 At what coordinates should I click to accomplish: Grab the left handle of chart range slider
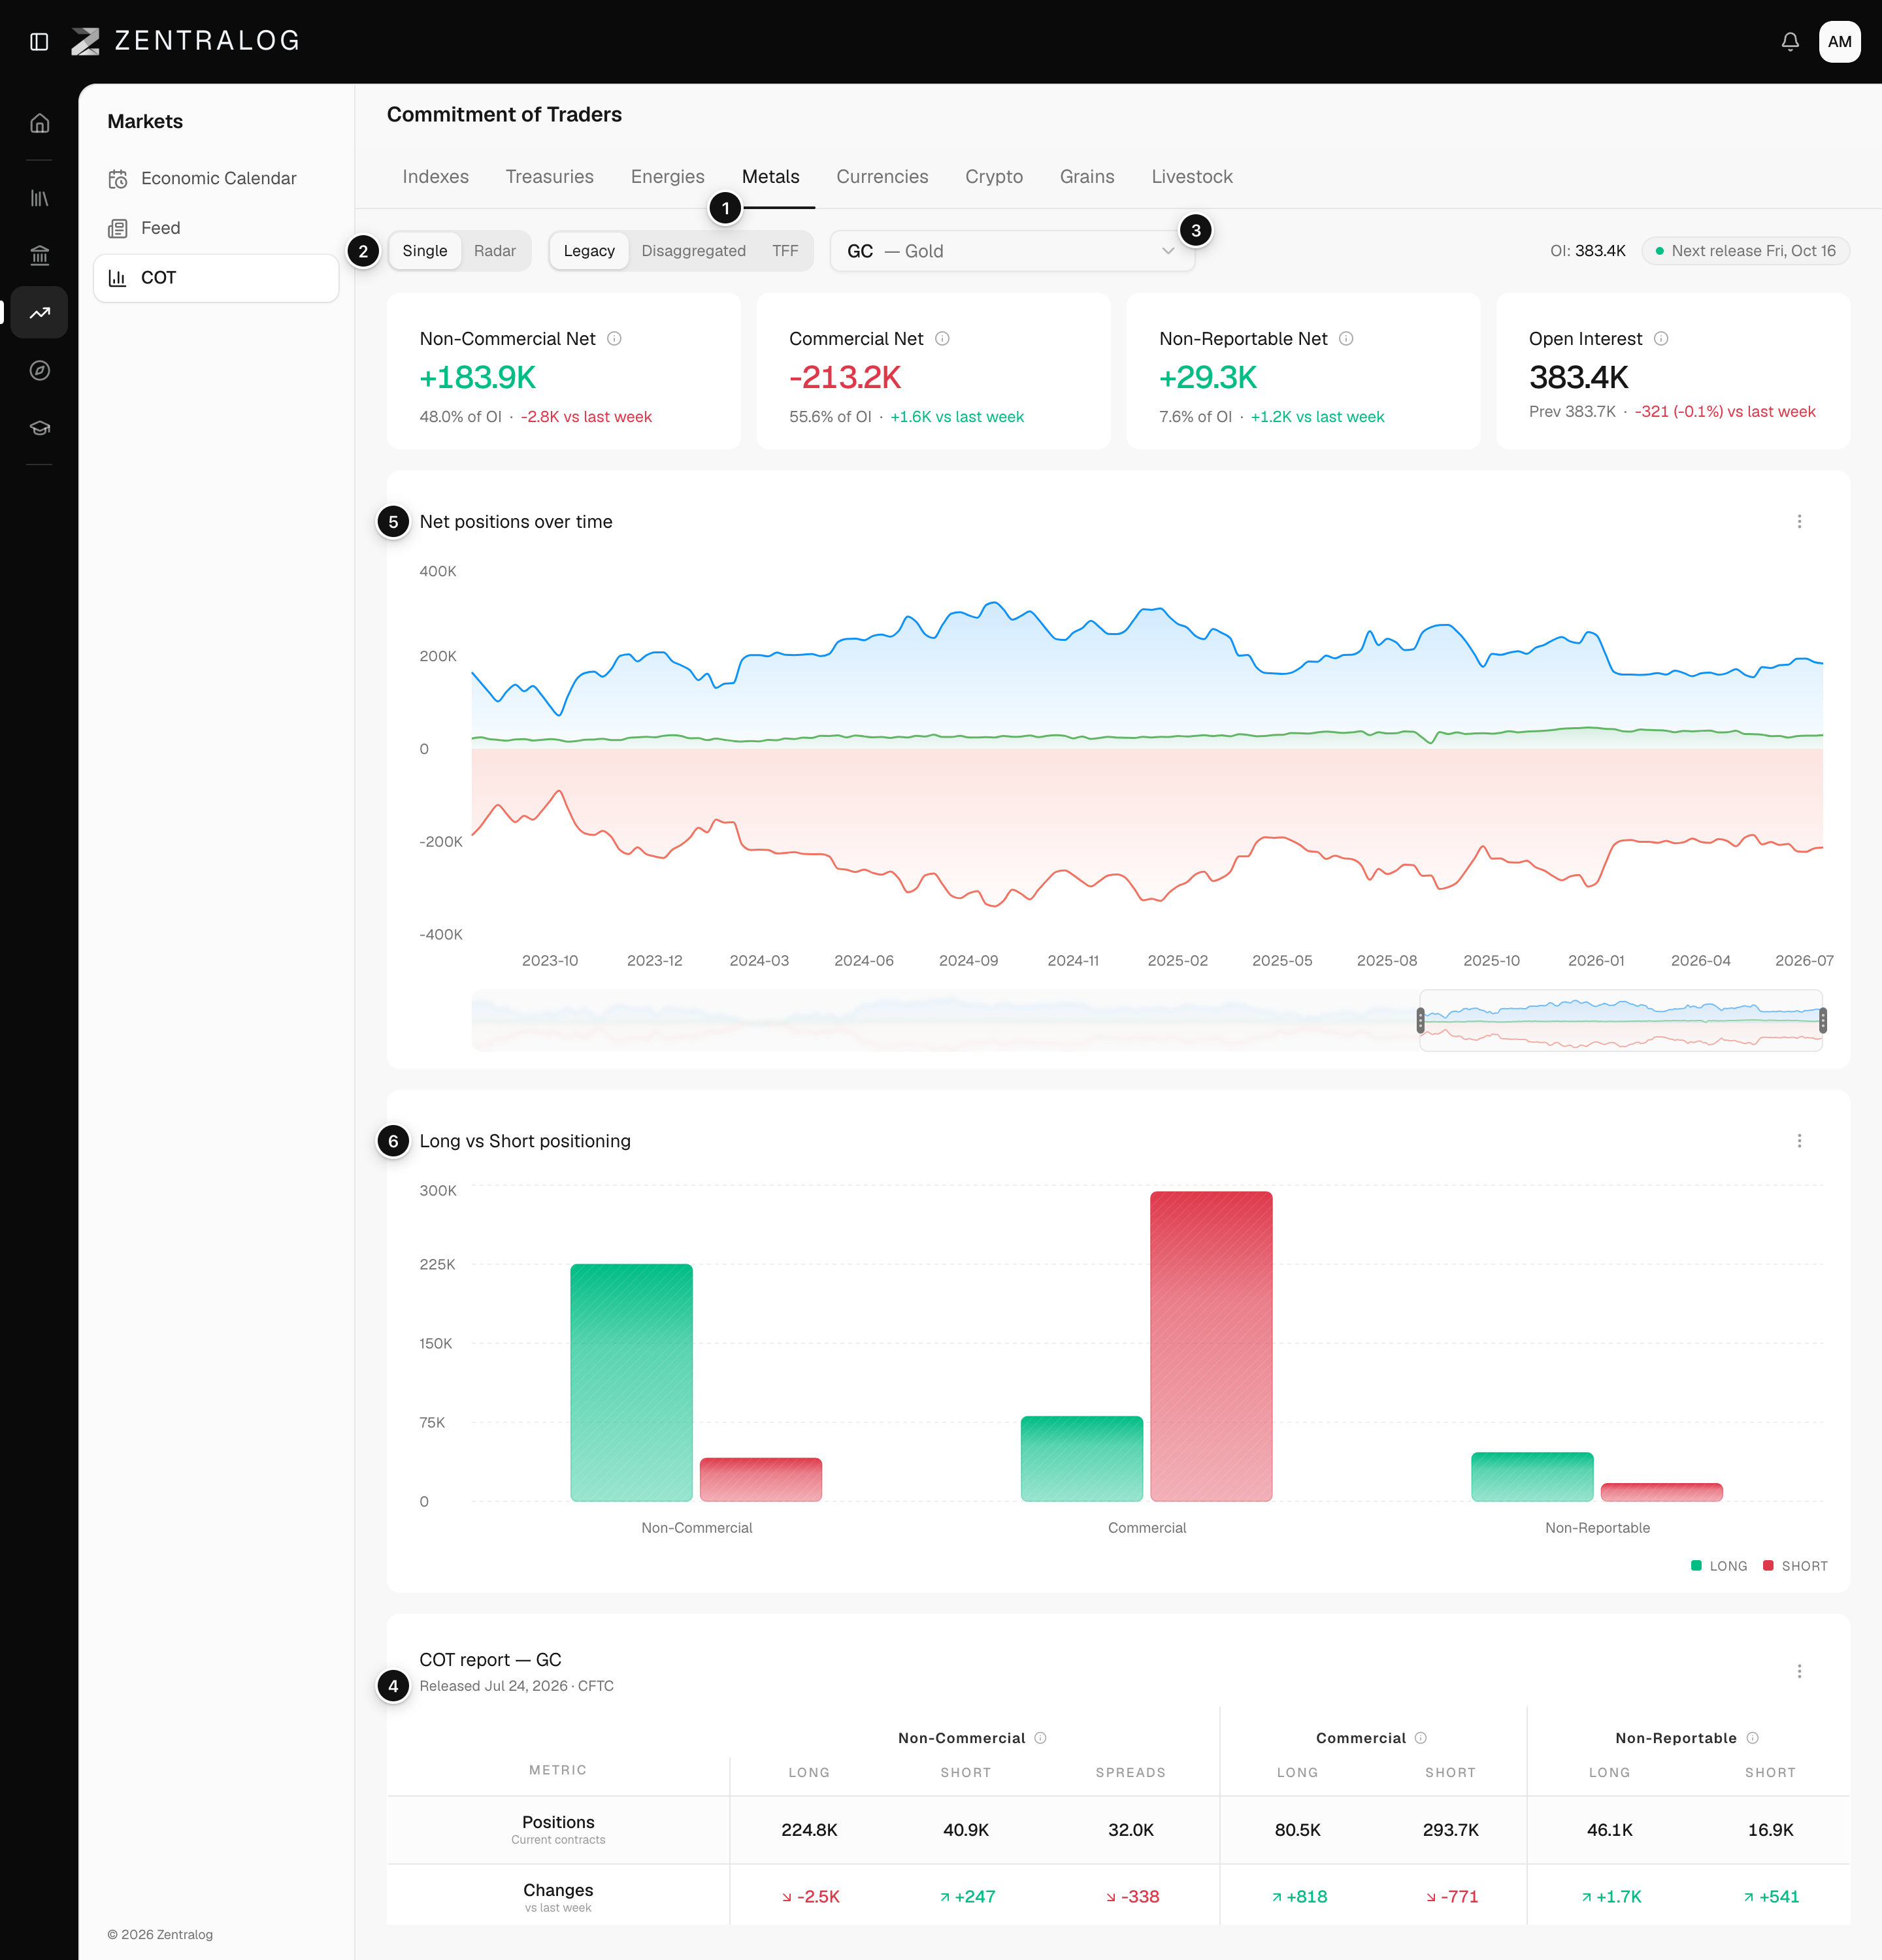[x=1420, y=1020]
